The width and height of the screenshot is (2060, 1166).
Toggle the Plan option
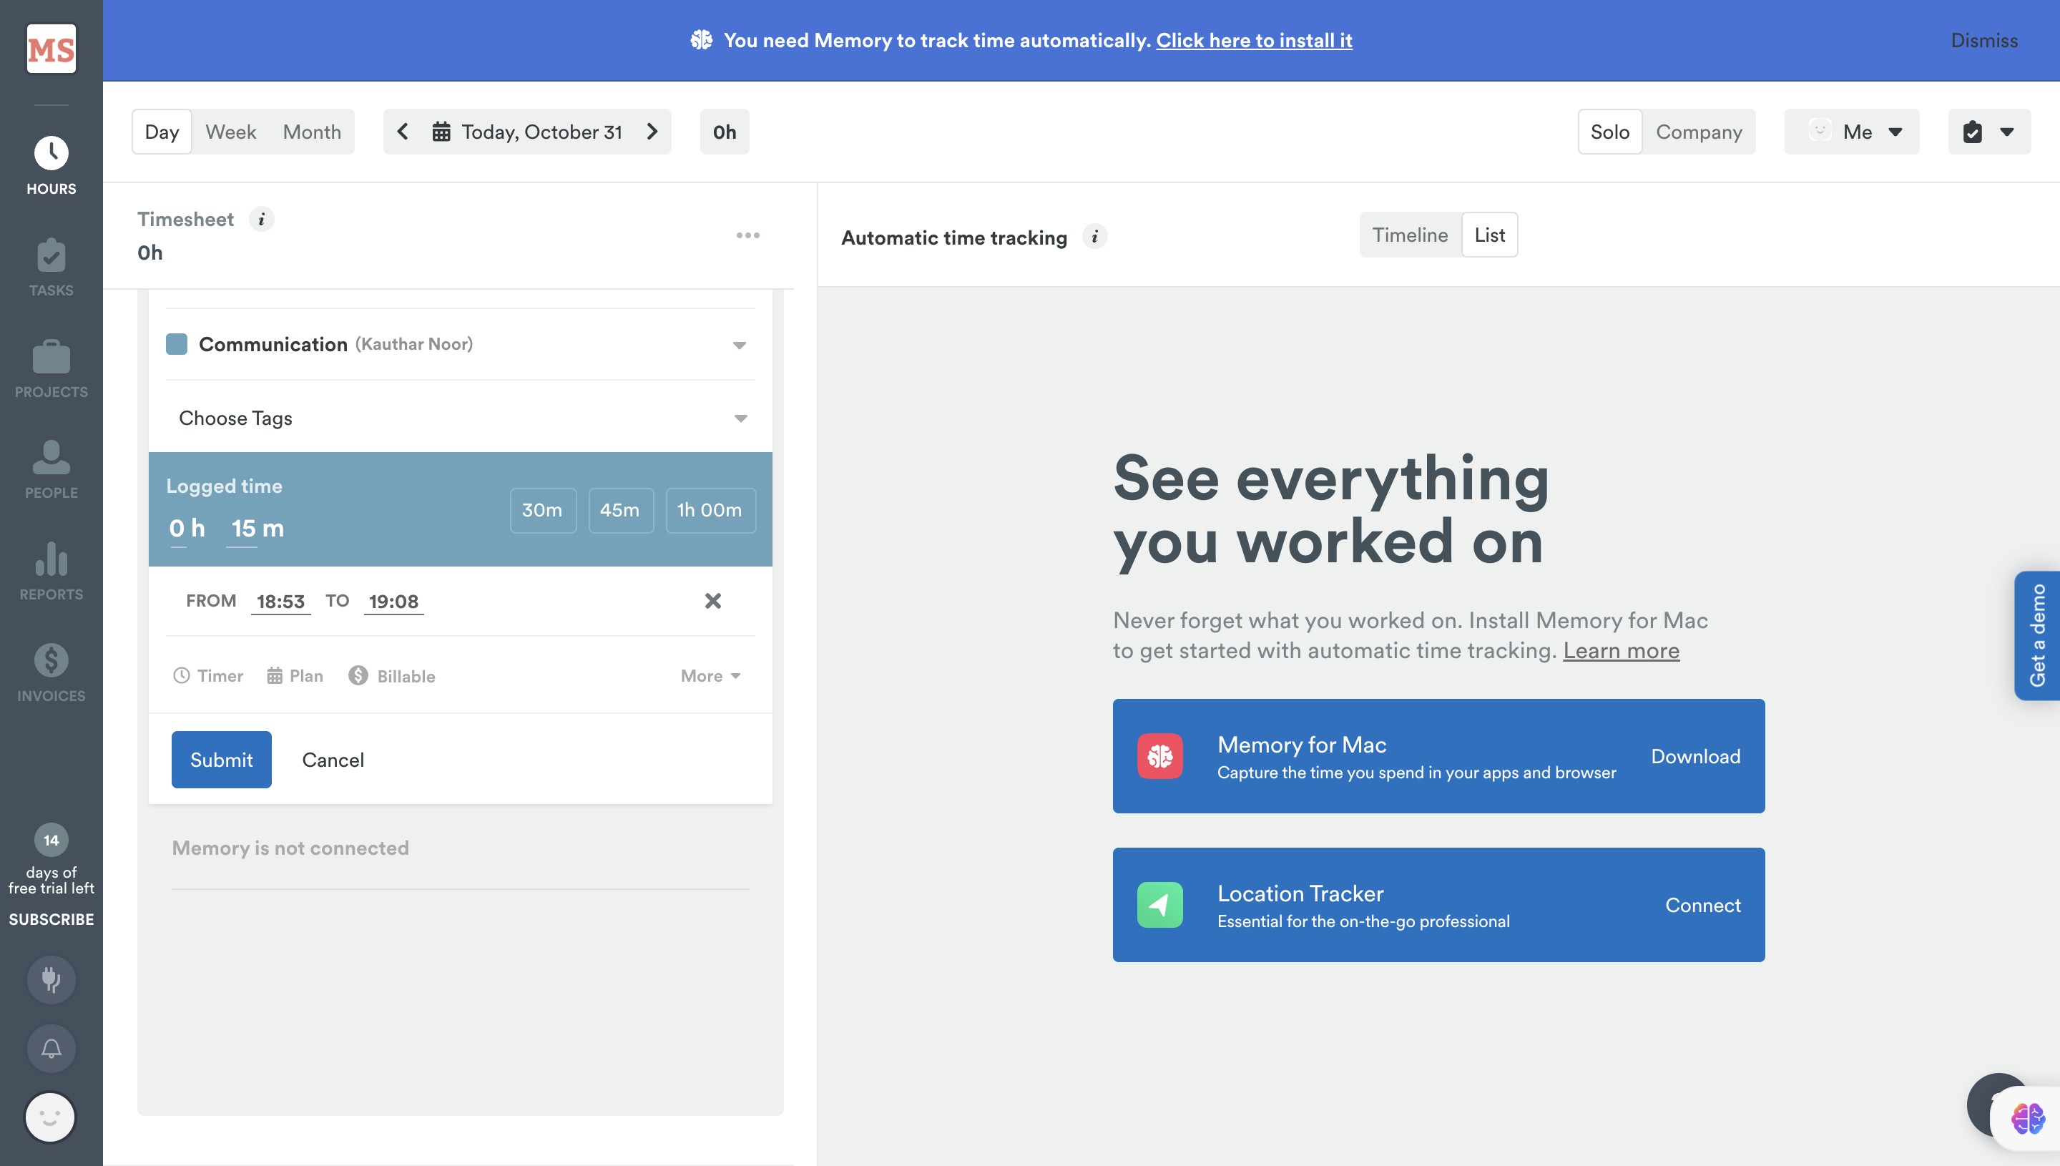coord(295,676)
